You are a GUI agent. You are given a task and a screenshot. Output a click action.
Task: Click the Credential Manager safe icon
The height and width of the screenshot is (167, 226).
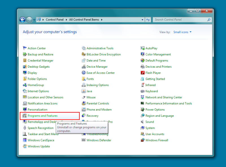tap(25, 60)
